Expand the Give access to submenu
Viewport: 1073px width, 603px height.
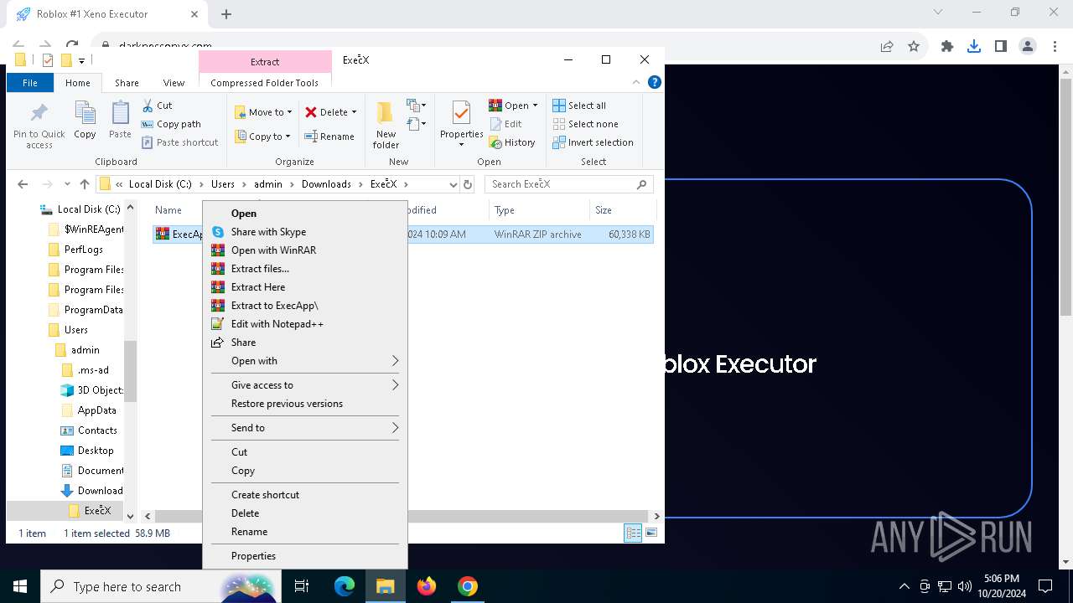305,385
